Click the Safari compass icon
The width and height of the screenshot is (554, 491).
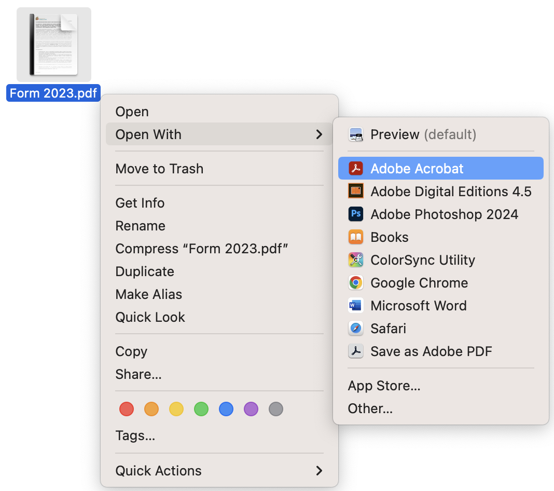pyautogui.click(x=355, y=329)
